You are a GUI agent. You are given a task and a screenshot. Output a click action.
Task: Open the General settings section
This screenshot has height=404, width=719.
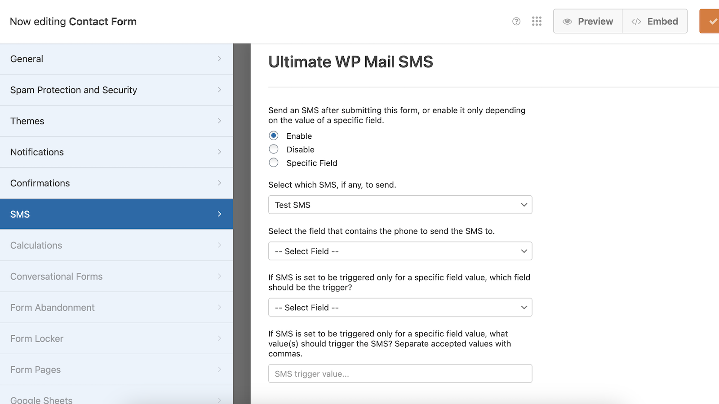tap(116, 59)
